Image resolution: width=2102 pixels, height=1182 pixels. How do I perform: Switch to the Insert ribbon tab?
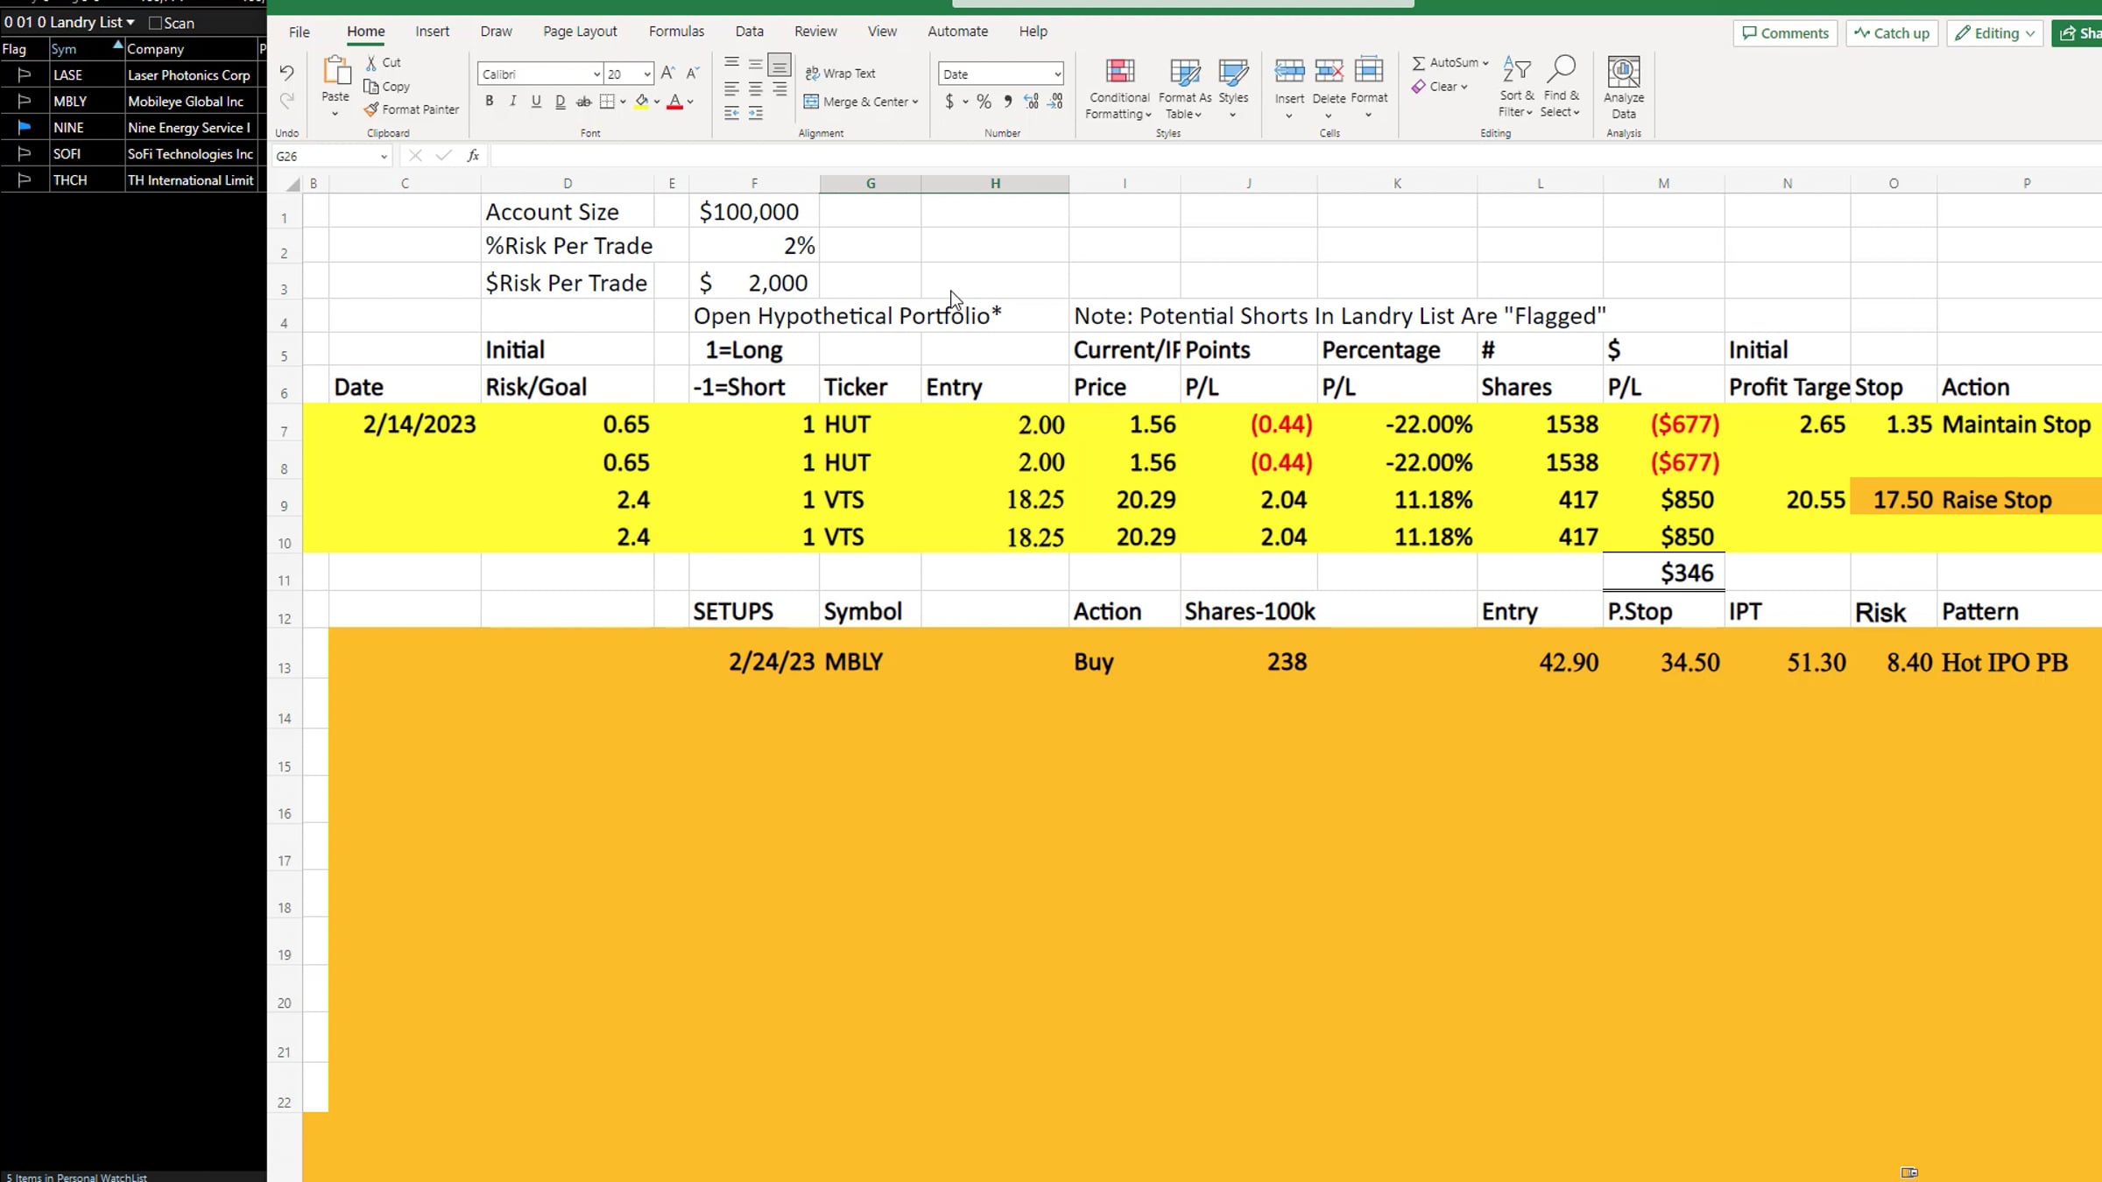(432, 32)
